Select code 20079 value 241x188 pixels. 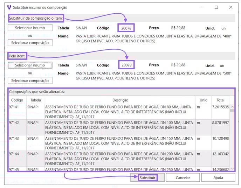tap(126, 65)
